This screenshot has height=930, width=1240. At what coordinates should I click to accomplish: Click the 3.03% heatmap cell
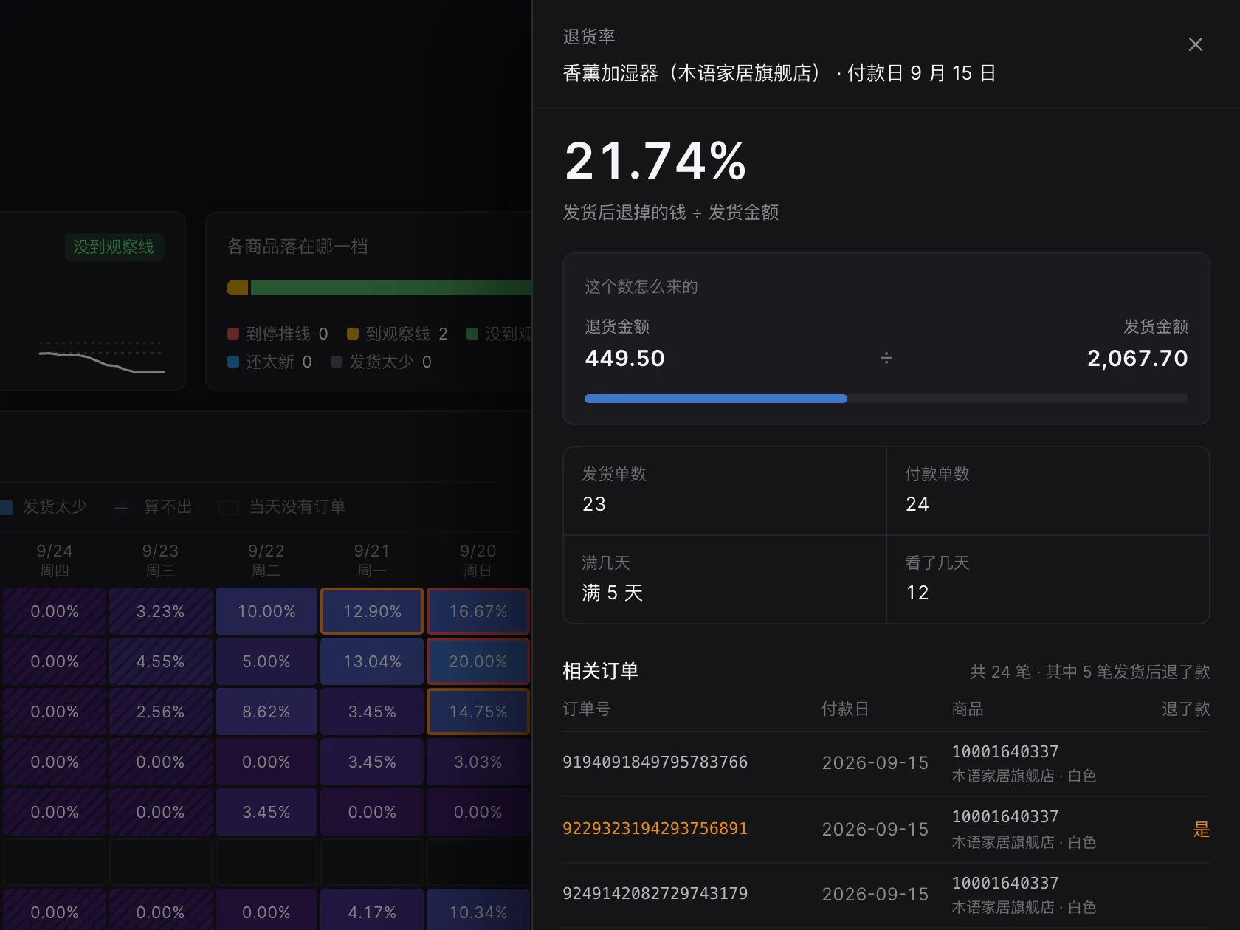coord(478,762)
